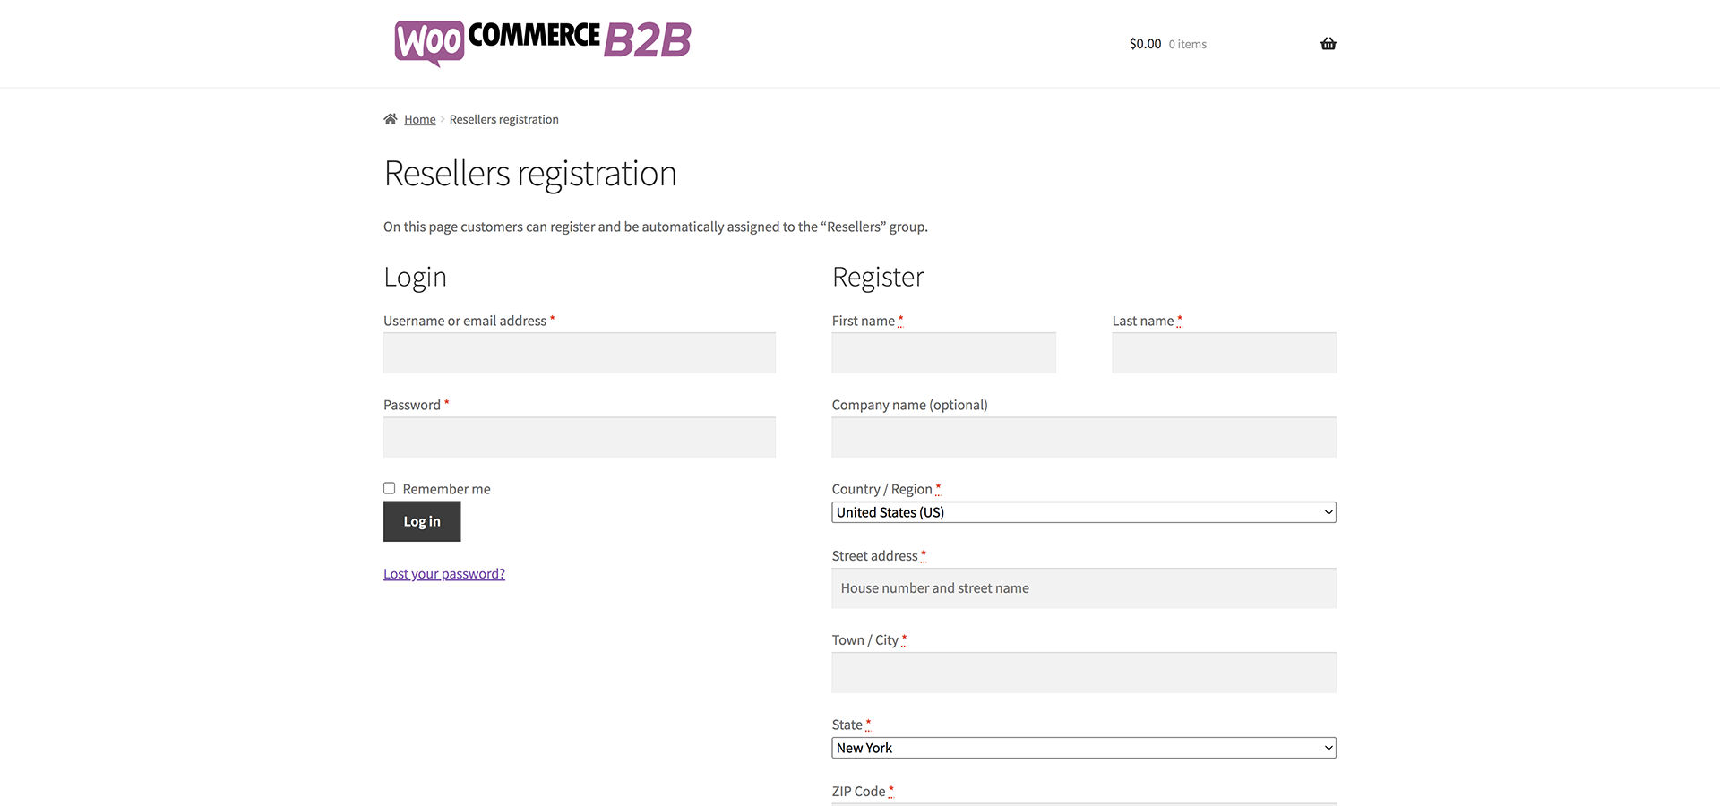Open the shopping basket icon
The height and width of the screenshot is (806, 1720).
pos(1328,44)
